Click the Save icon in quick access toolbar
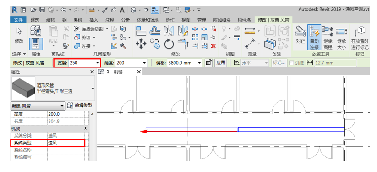The image size is (377, 172). [42, 10]
